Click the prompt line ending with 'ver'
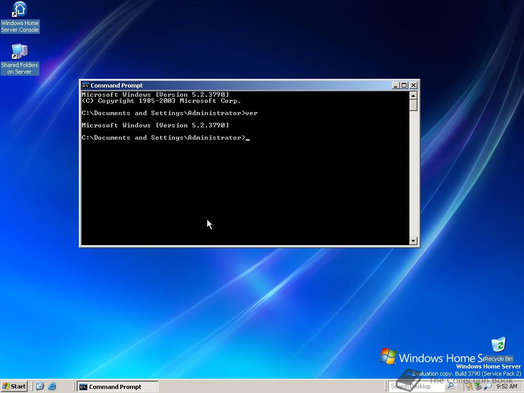Screen dimensions: 524x393 [x=169, y=113]
